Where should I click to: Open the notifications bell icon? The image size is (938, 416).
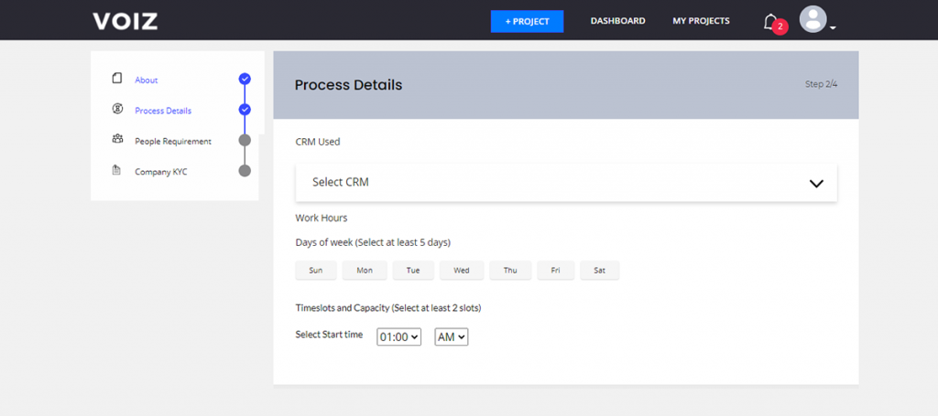[x=770, y=22]
